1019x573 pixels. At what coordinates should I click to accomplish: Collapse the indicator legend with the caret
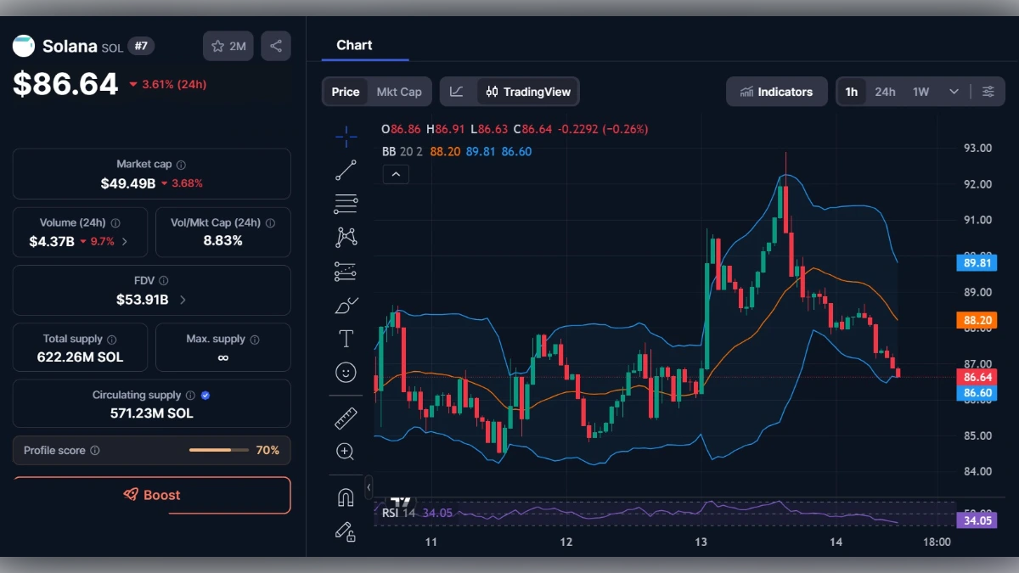pyautogui.click(x=396, y=174)
